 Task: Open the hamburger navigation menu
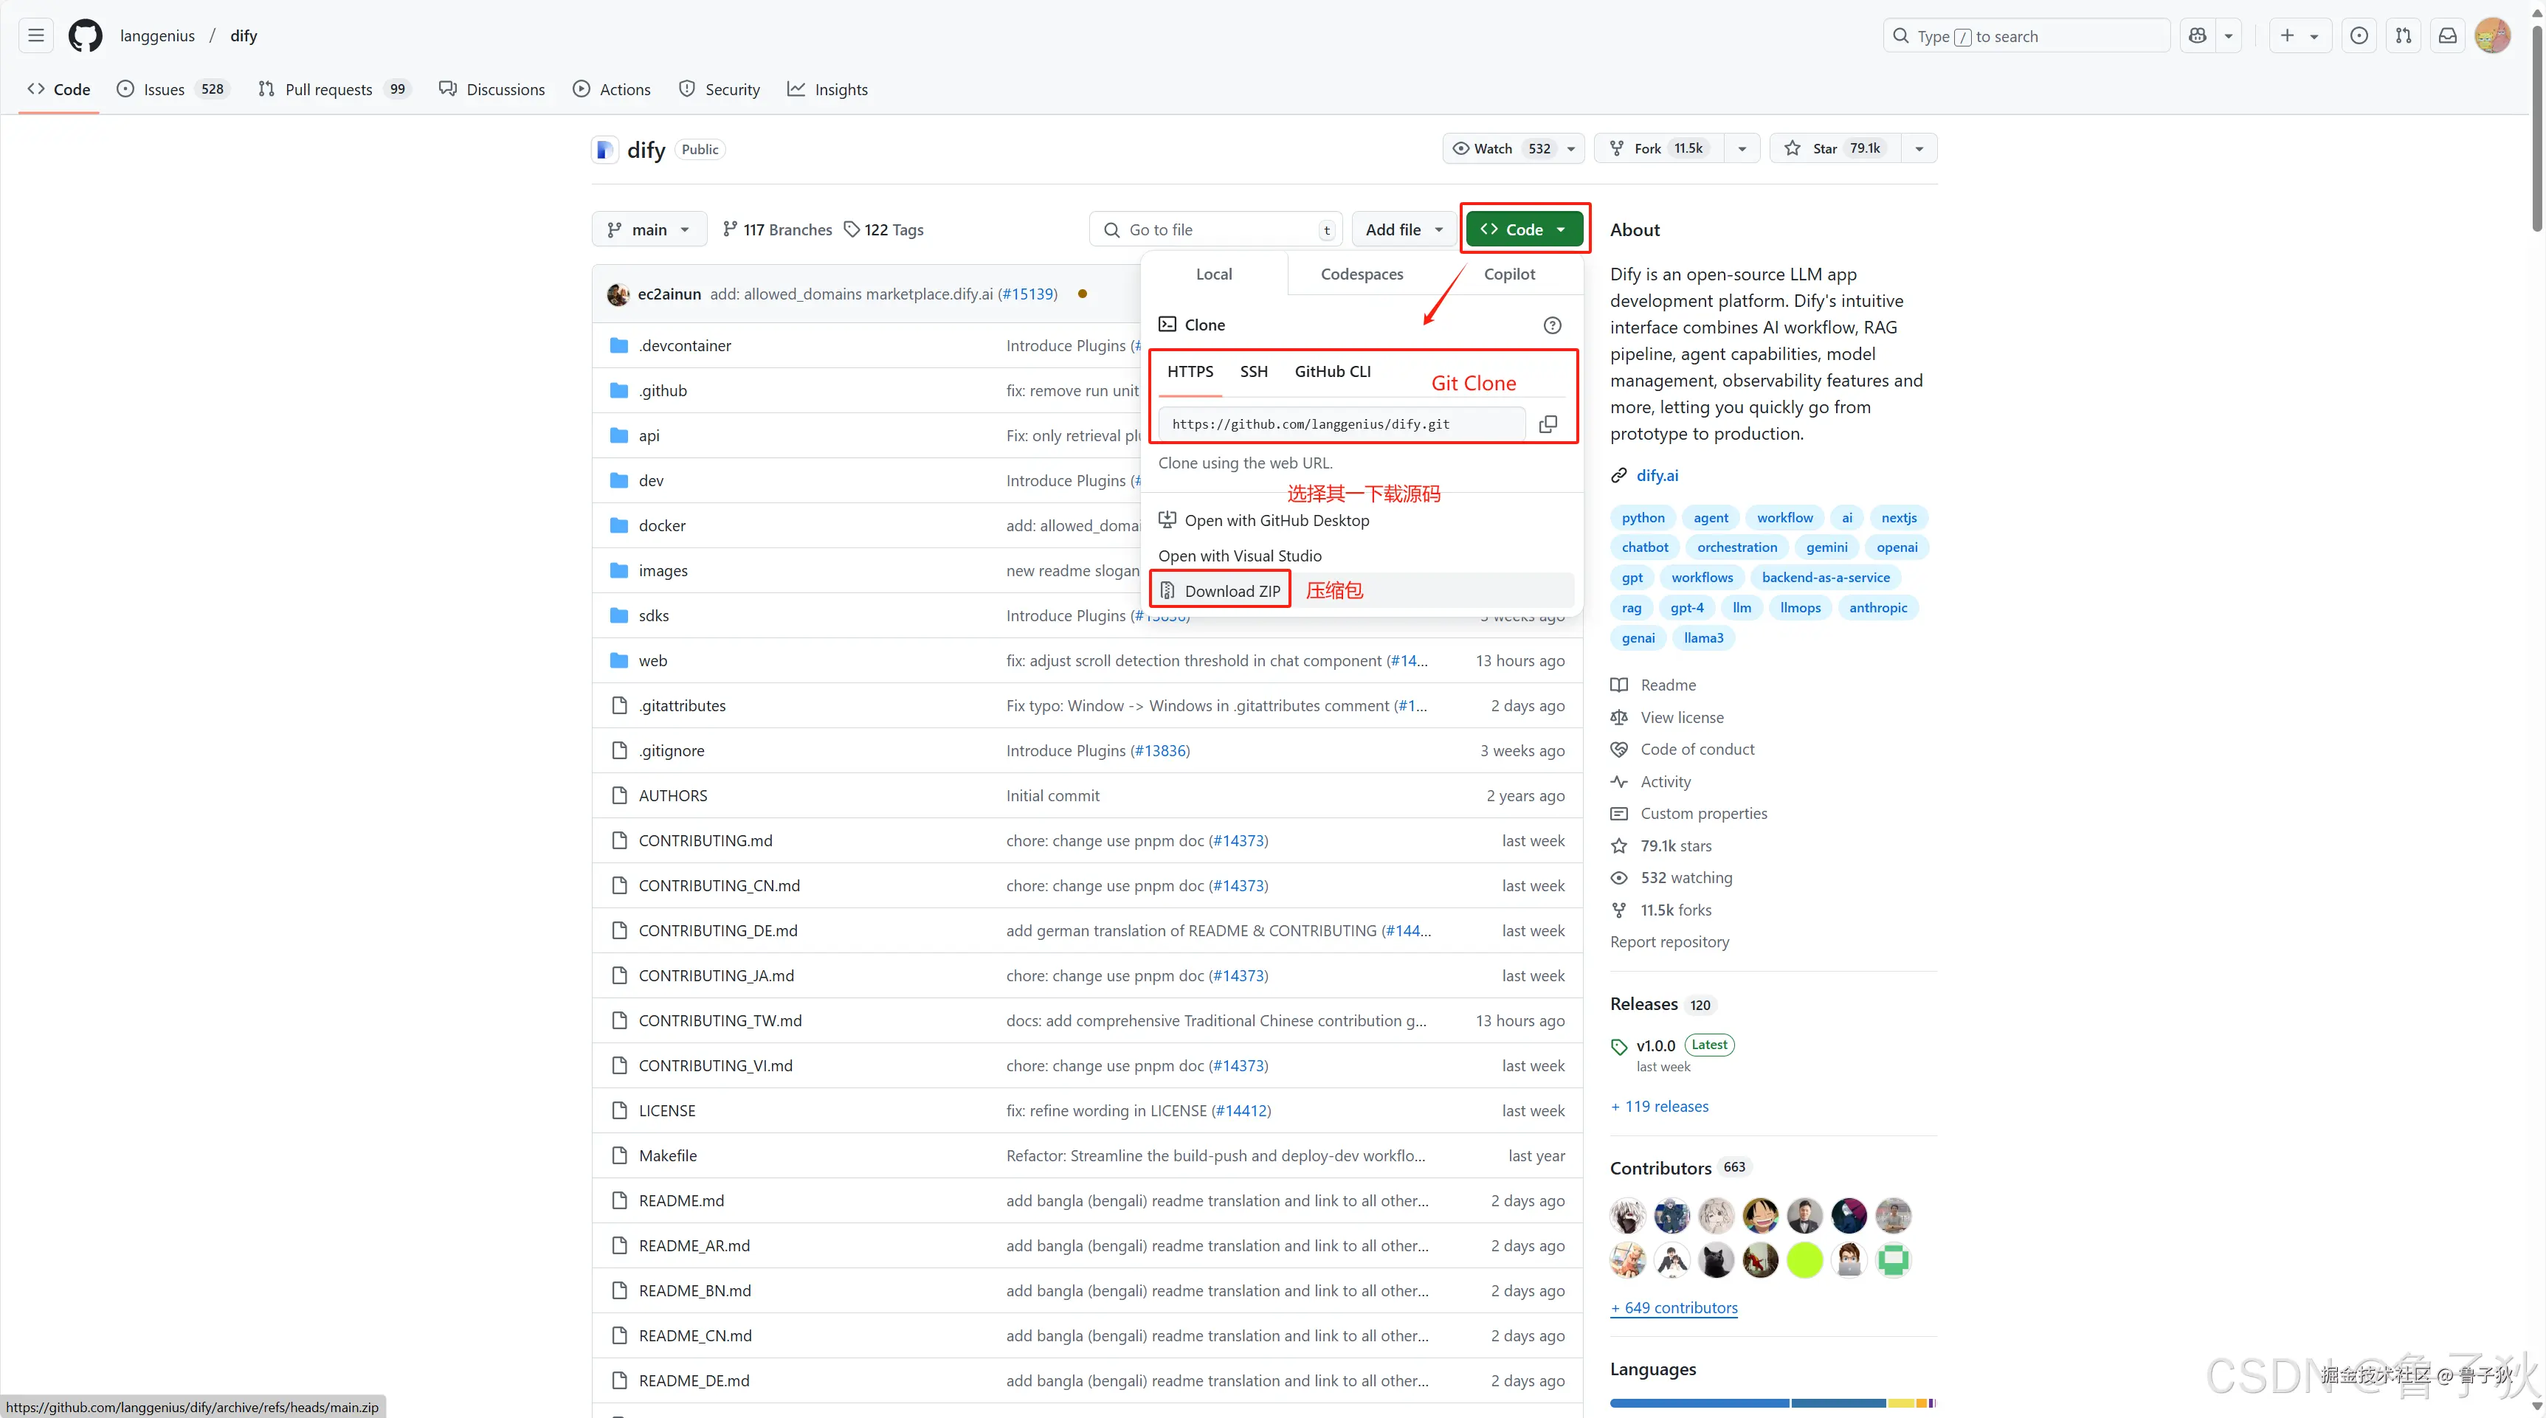point(35,35)
